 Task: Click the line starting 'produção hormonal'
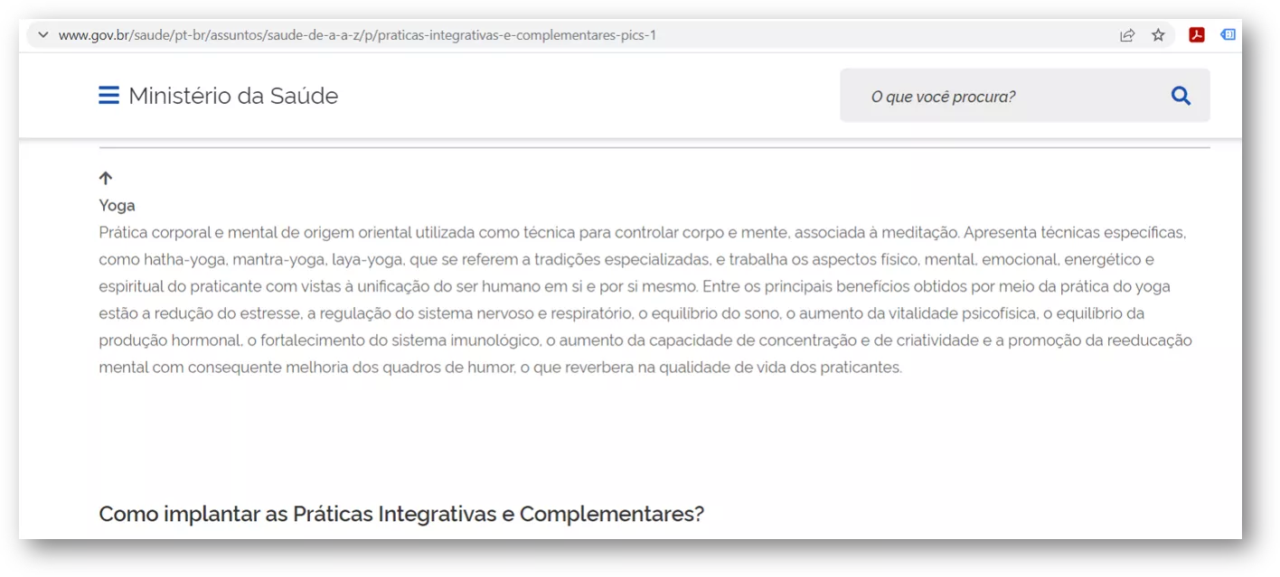coord(645,340)
